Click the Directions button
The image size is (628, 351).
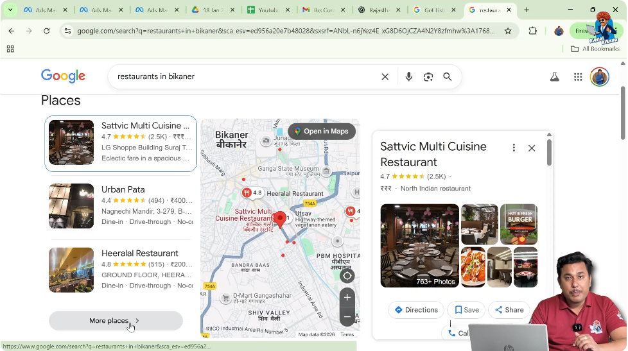coord(416,310)
